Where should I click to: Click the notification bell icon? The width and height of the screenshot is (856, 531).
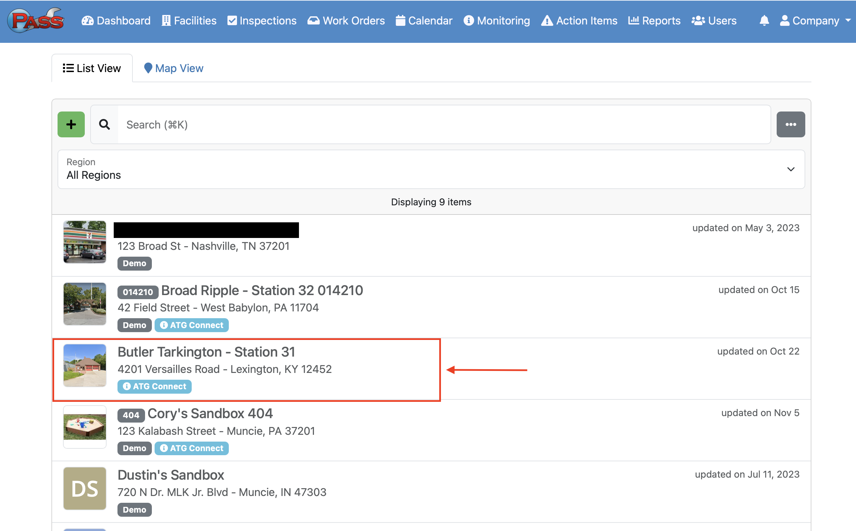[x=764, y=20]
